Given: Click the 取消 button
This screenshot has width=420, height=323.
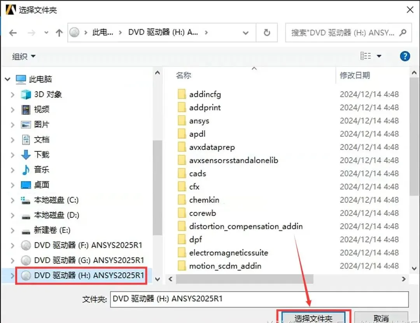Looking at the screenshot, I should [381, 318].
